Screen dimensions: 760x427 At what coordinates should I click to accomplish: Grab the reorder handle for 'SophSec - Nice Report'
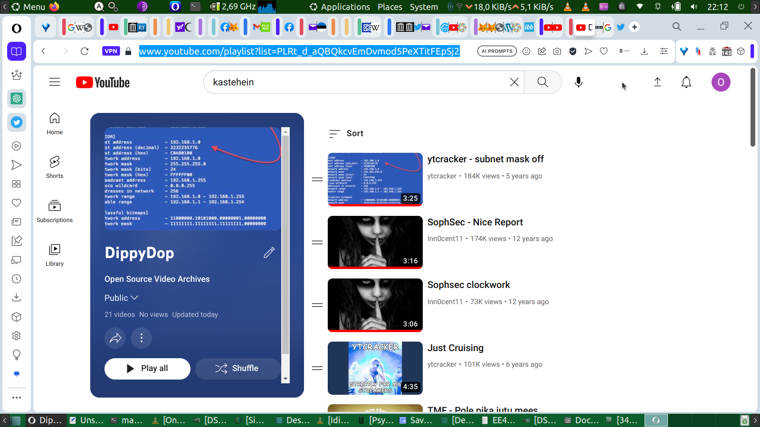317,242
